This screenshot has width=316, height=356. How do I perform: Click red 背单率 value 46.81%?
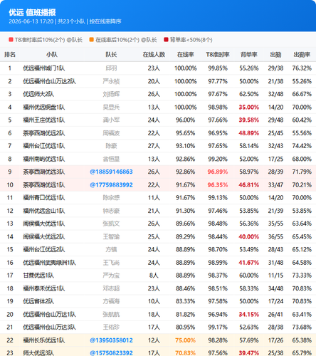click(x=248, y=185)
